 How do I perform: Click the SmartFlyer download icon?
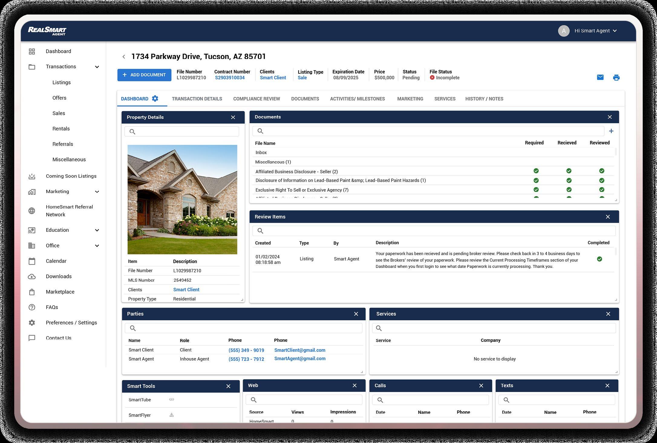coord(172,415)
